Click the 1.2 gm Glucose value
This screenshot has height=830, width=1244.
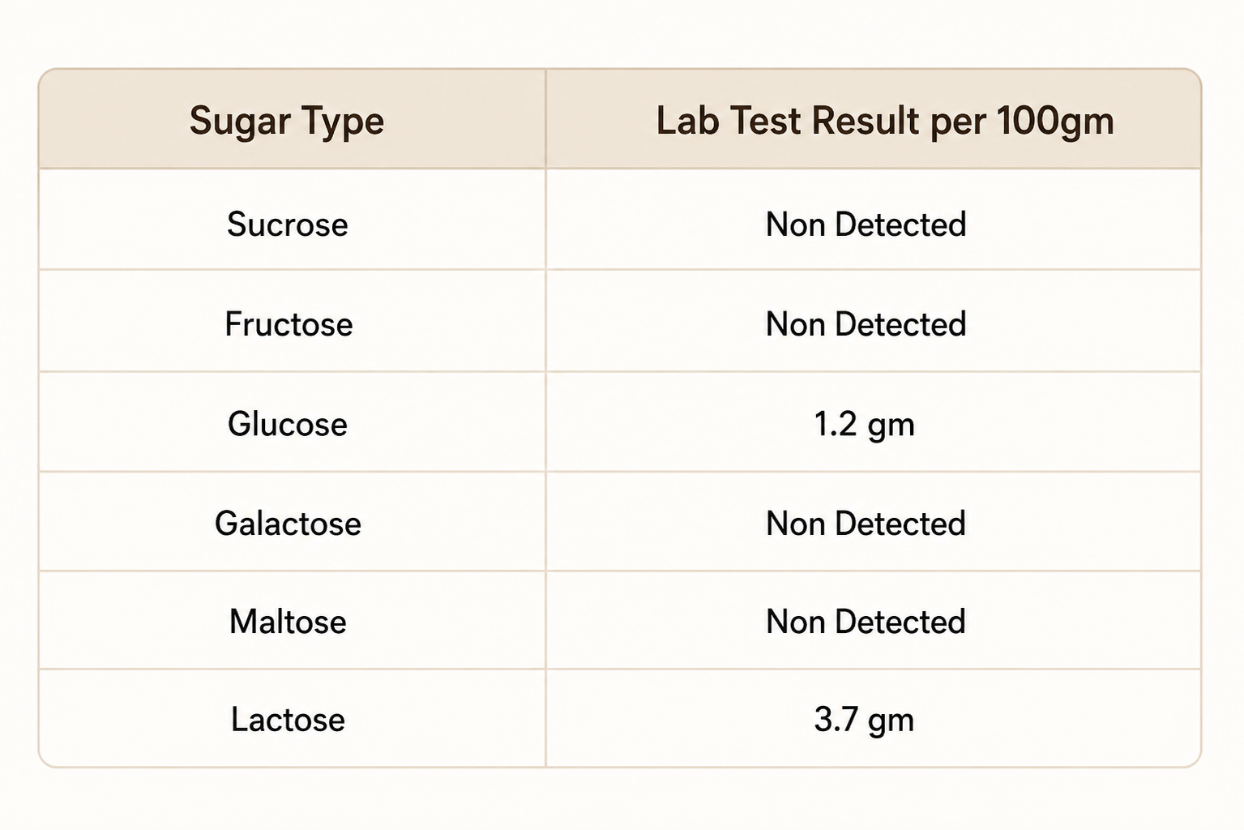(864, 426)
